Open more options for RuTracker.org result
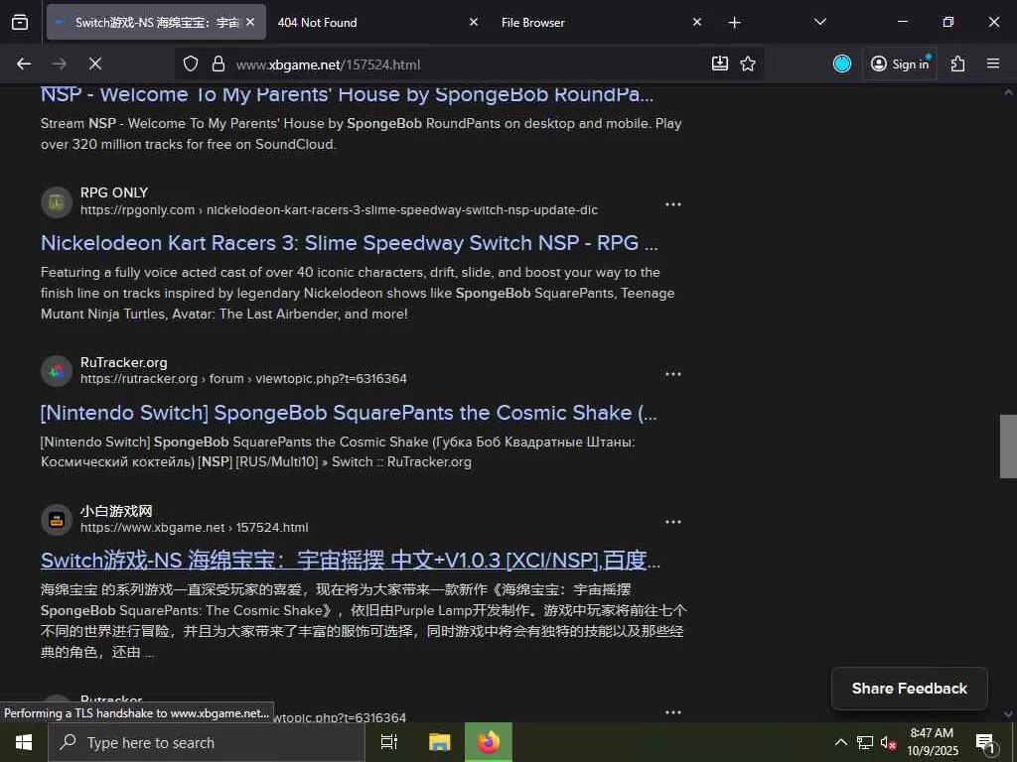 click(x=673, y=374)
